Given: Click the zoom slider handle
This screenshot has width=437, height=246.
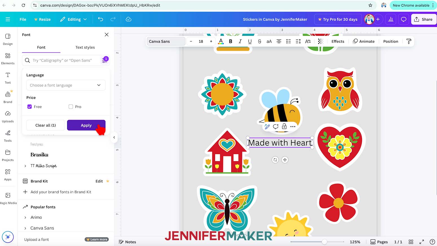Looking at the screenshot, I should click(x=325, y=242).
